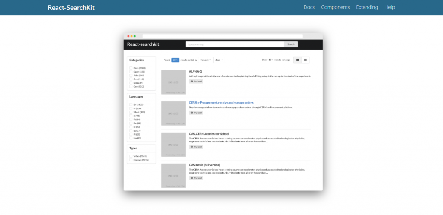Click the CAS movie placeholder thumbnail
Viewport: 443px width, 215px height.
click(173, 176)
